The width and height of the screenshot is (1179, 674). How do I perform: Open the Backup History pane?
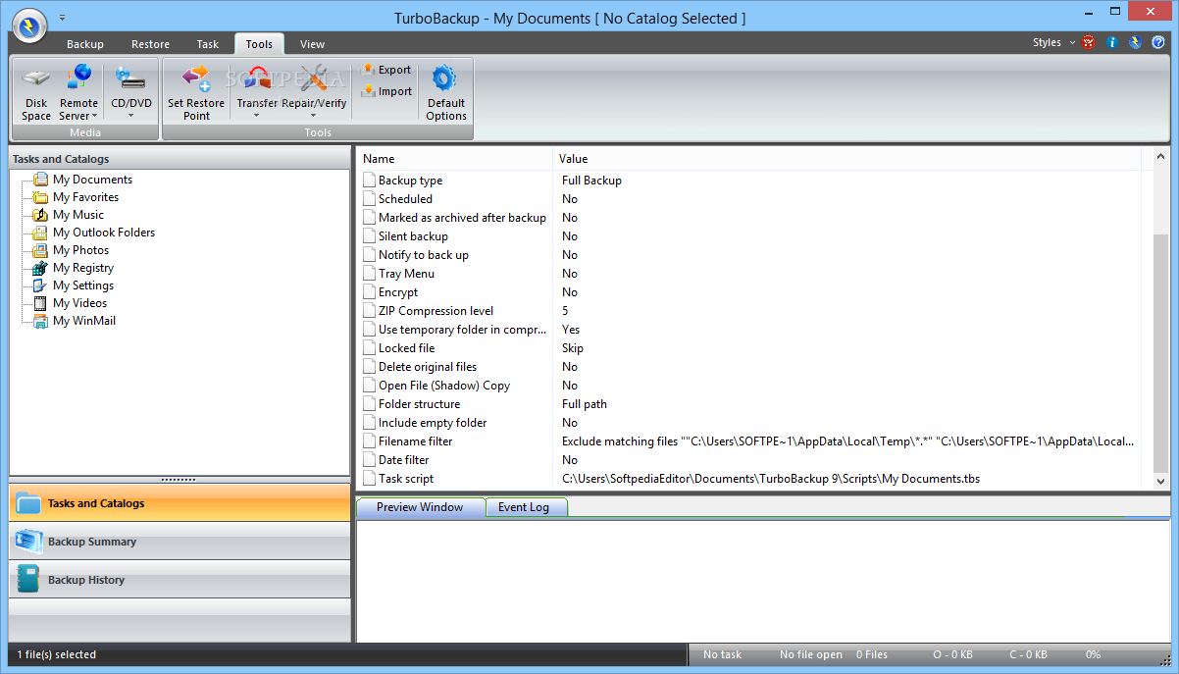click(x=179, y=580)
